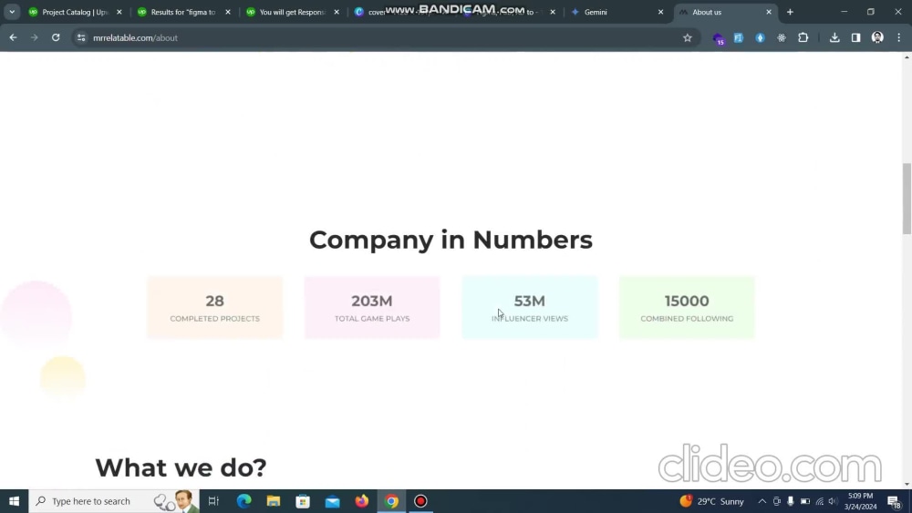Screen dimensions: 912x513
Task: View site information icon in address bar
Action: point(81,37)
